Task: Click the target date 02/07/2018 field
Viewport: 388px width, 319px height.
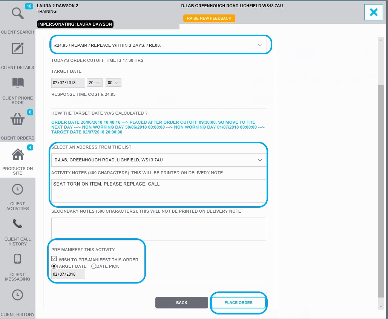Action: [68, 83]
